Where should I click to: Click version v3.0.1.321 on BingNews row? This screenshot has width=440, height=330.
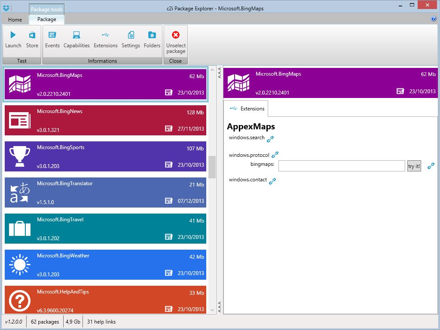coord(48,130)
